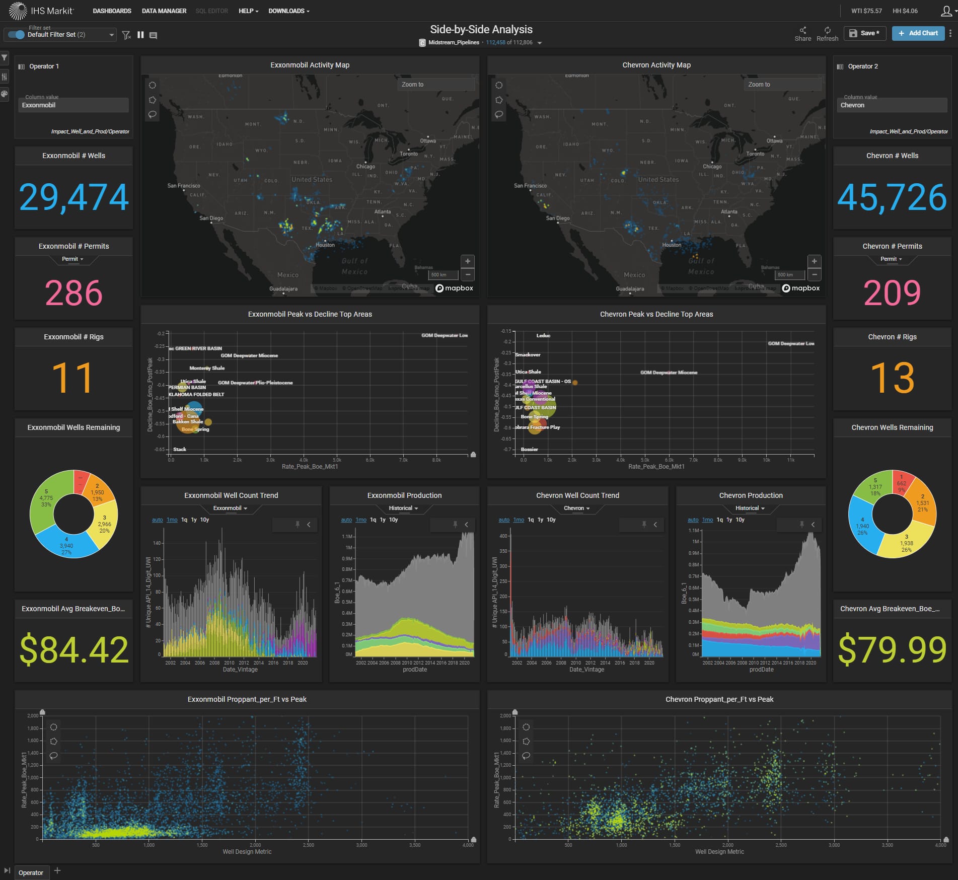Click the Add Chart button
Screen dimensions: 958x880
[918, 33]
